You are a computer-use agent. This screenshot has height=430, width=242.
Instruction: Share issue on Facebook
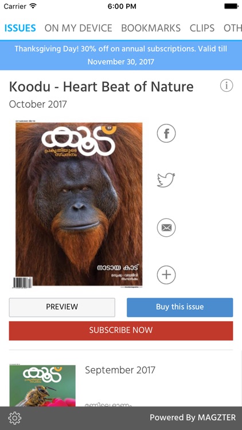pyautogui.click(x=166, y=133)
